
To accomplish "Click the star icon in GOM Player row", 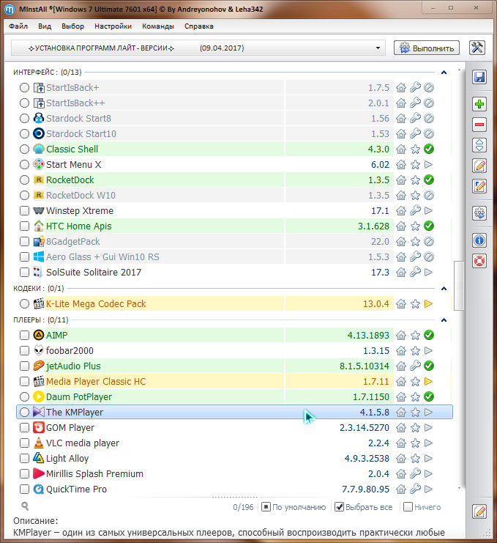I will pos(415,428).
